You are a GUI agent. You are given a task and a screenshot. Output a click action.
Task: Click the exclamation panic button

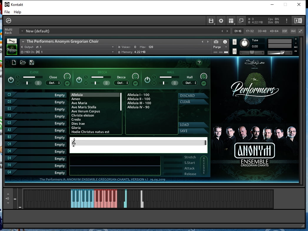tap(287, 21)
